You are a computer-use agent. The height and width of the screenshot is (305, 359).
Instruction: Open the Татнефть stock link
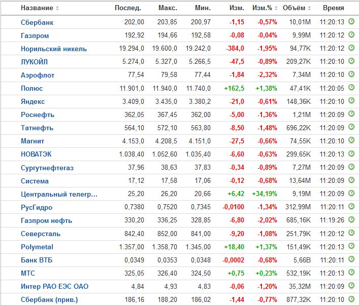pyautogui.click(x=37, y=128)
